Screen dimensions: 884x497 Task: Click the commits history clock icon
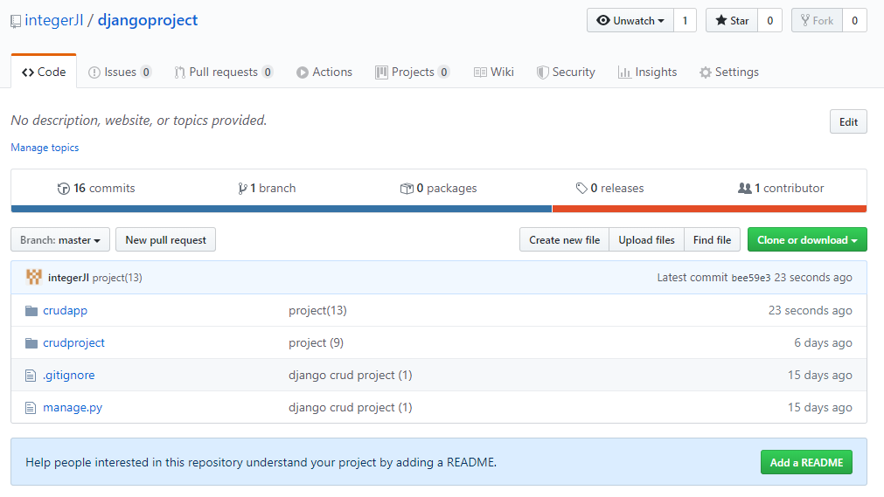64,188
